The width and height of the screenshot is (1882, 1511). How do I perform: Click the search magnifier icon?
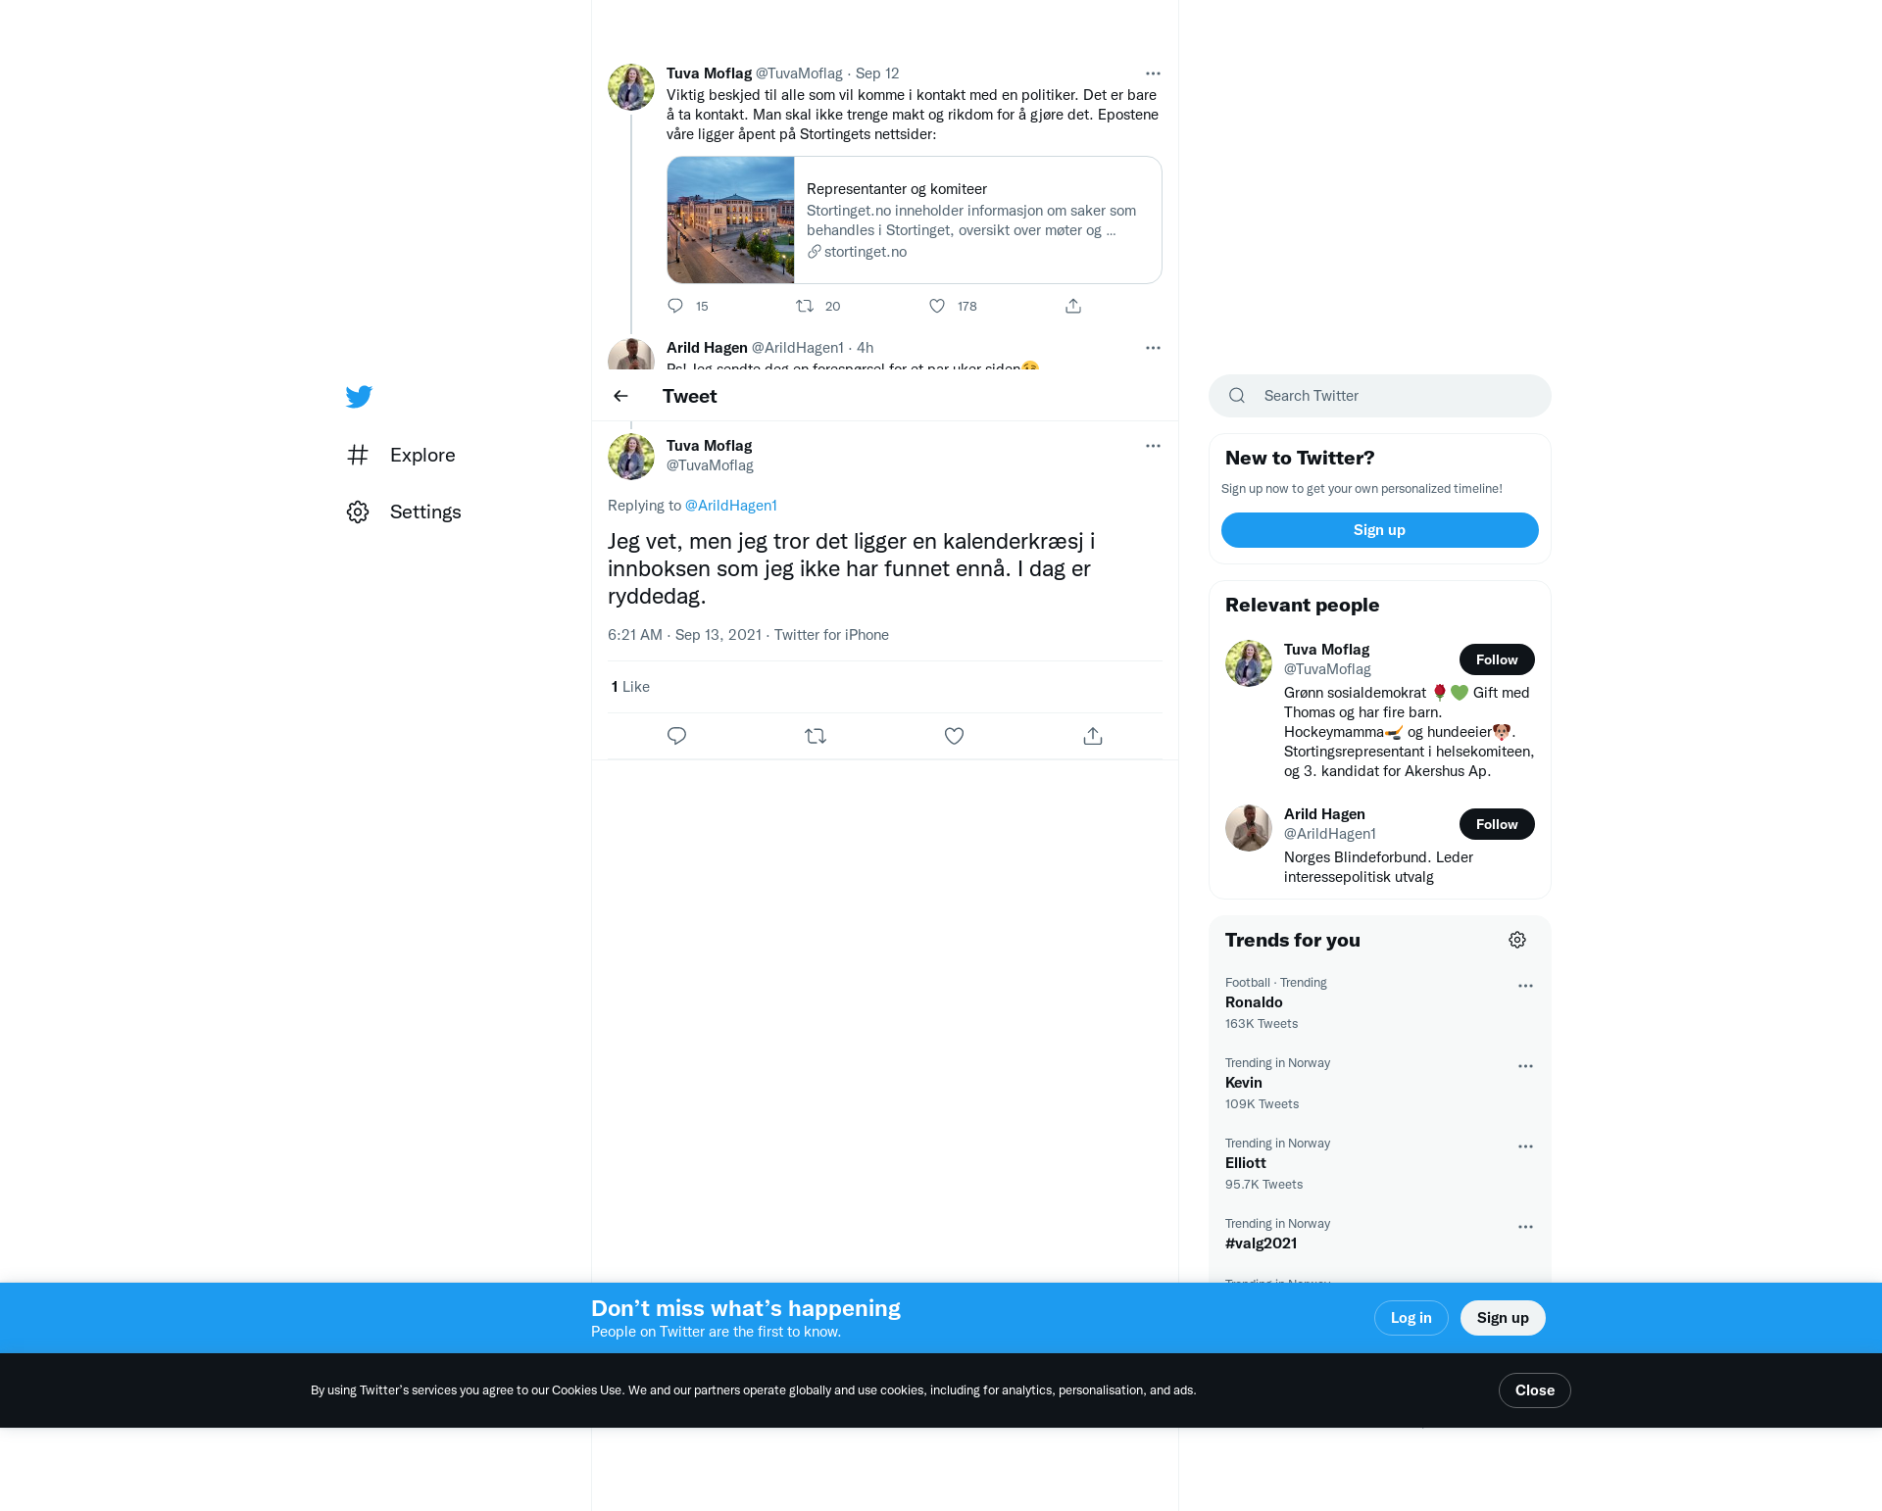[x=1237, y=396]
